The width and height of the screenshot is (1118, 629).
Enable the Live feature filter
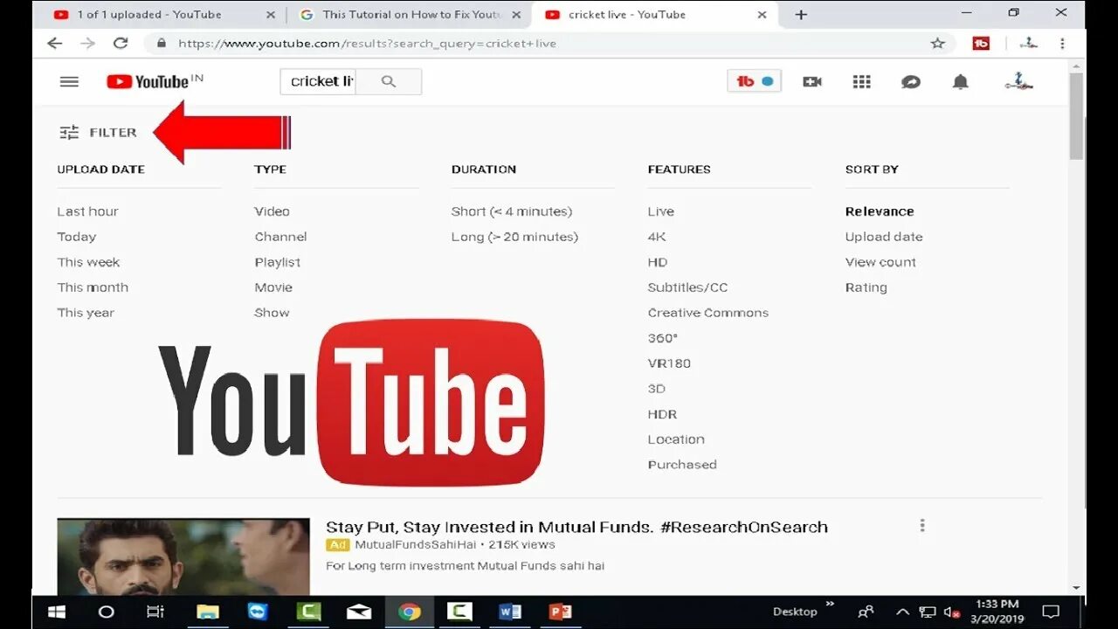coord(660,211)
